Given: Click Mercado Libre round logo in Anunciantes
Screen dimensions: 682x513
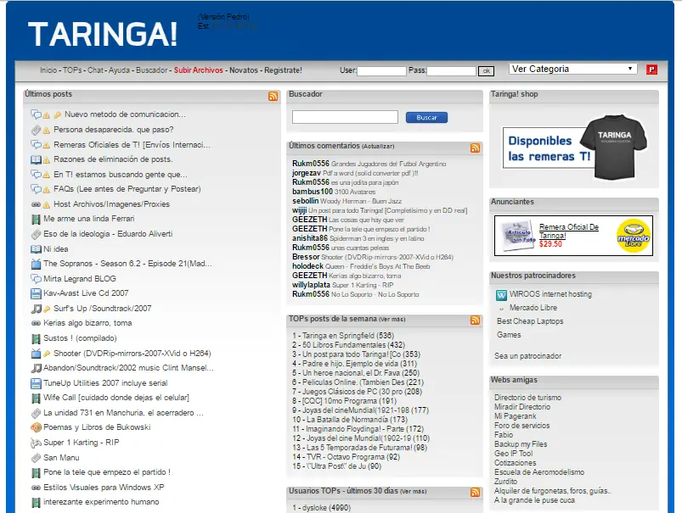Looking at the screenshot, I should point(634,236).
